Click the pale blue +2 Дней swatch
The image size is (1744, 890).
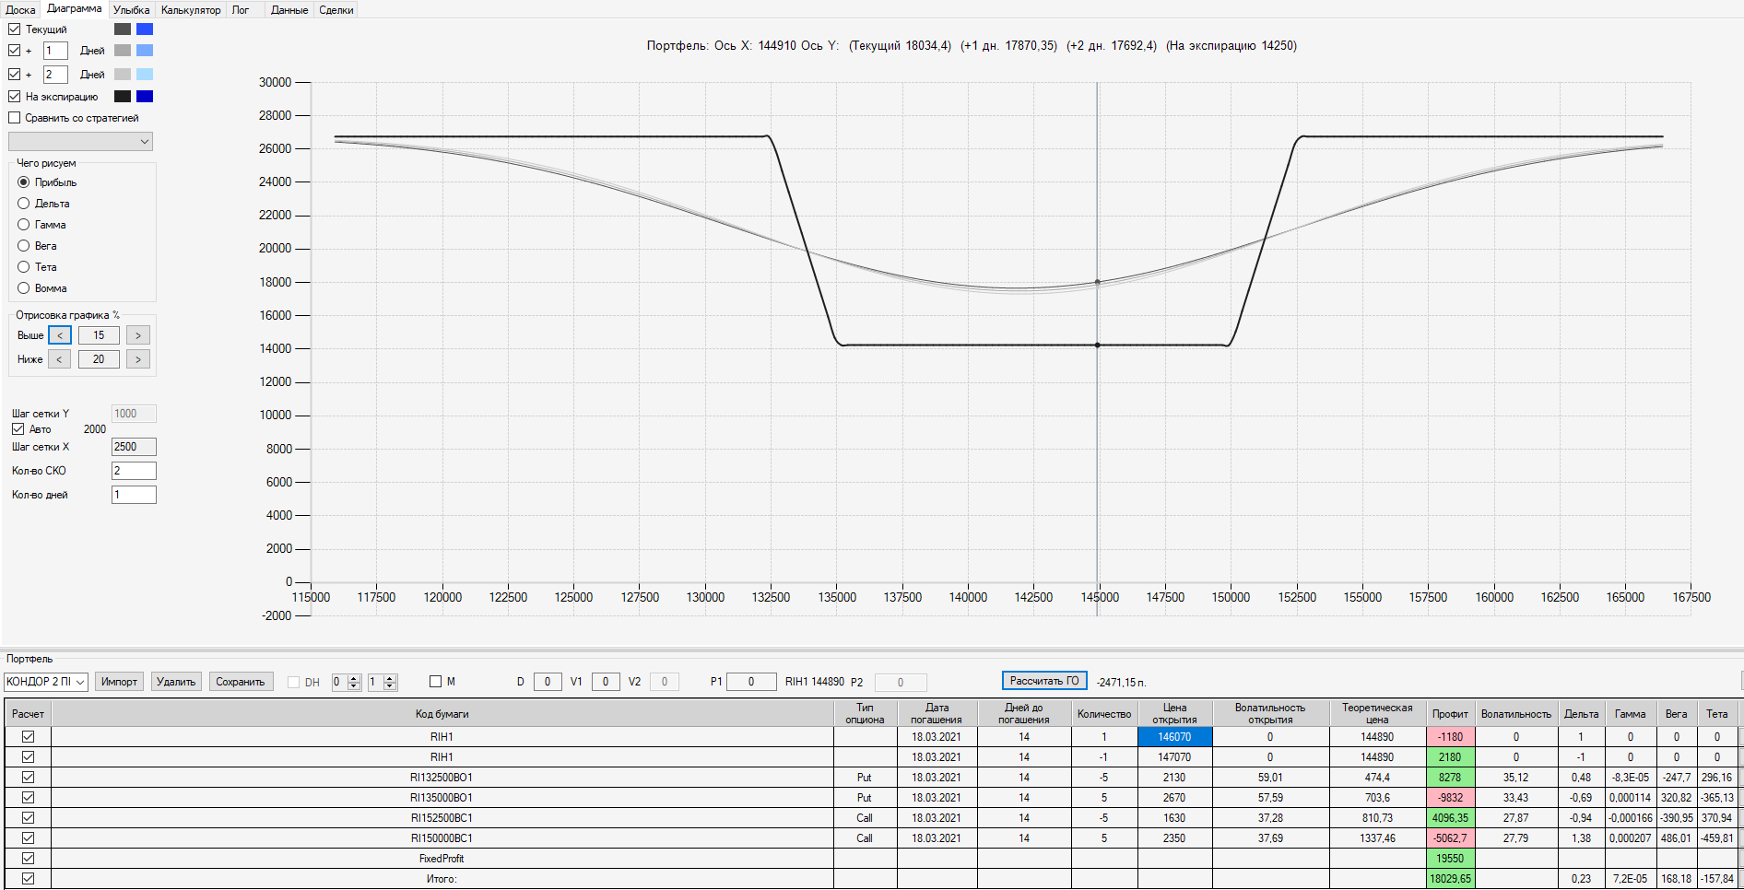point(145,75)
